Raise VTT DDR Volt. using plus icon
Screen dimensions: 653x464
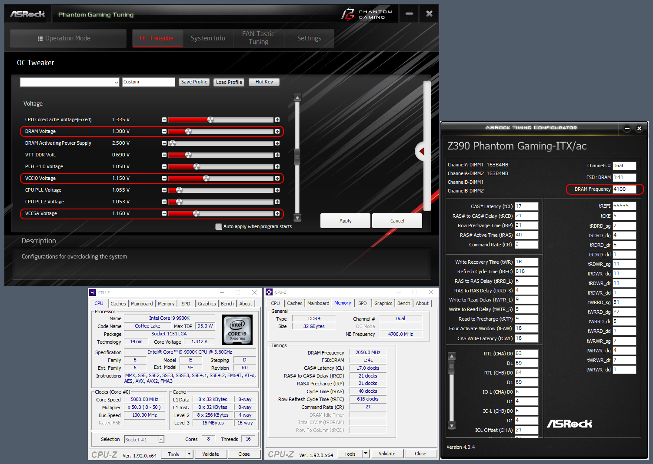[x=277, y=155]
